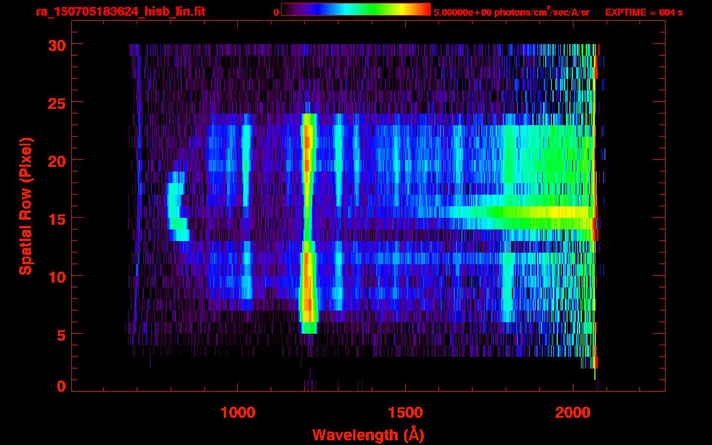
Task: Click the Spatial Row (Pixel) axis label
Action: click(25, 206)
